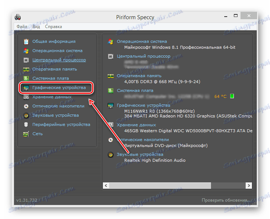Minimize the Piriform Speccy window
Screen dimensions: 270x219
tap(226, 16)
